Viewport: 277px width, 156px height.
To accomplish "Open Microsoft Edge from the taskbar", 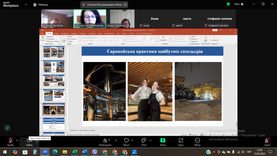I will tap(55, 152).
